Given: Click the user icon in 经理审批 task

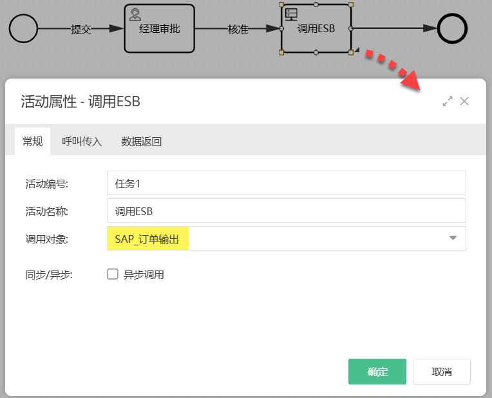Looking at the screenshot, I should tap(135, 14).
